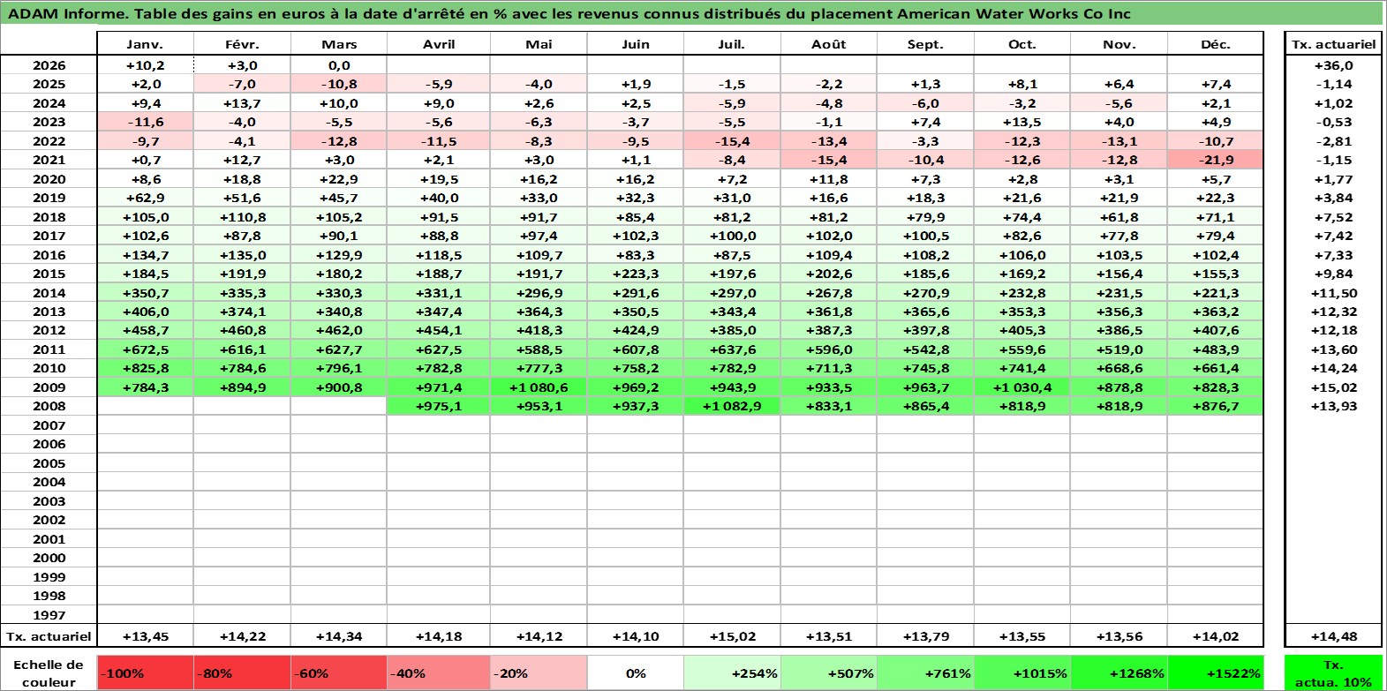Screen dimensions: 1387x691
Task: Click the +254% light green legend swatch
Action: 732,672
